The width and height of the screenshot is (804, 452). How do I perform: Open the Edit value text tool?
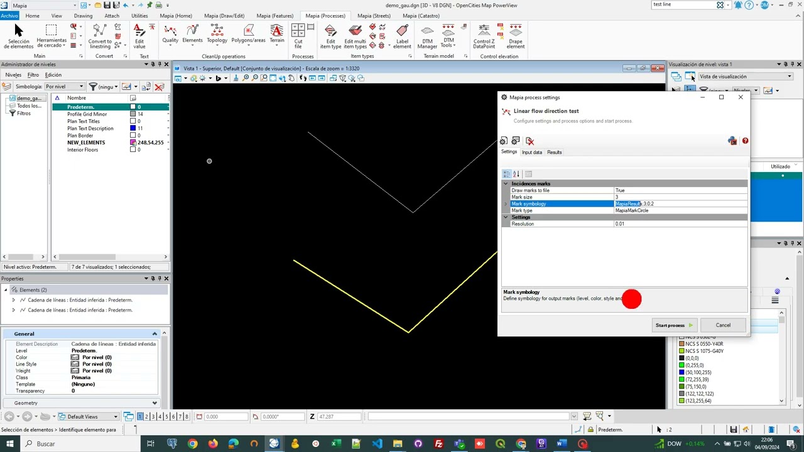[139, 36]
